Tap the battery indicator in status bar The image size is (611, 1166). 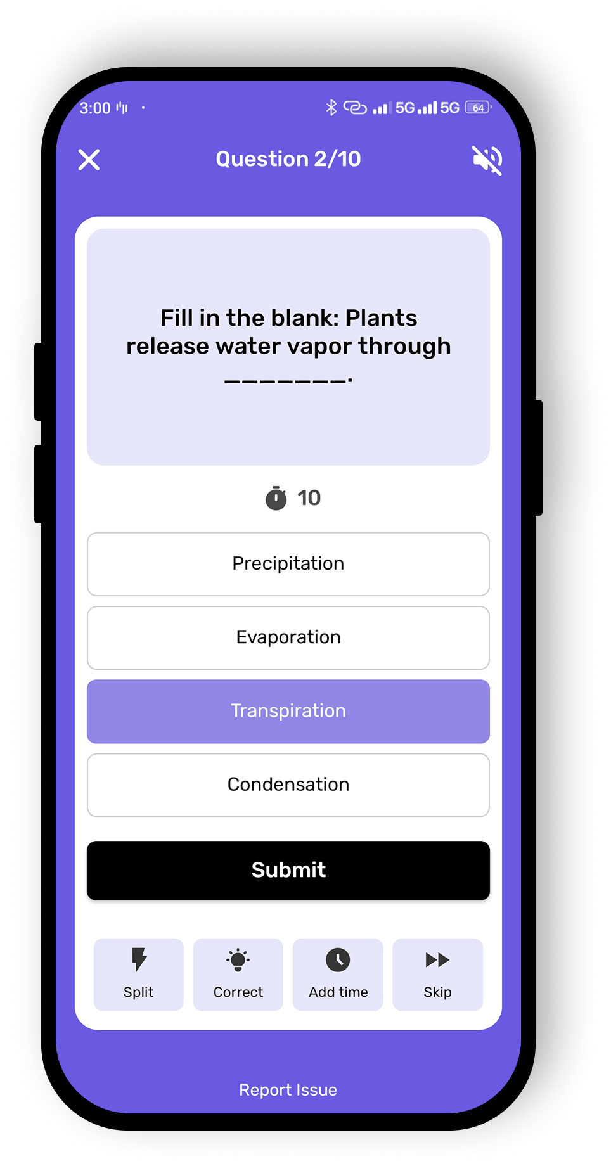pyautogui.click(x=478, y=108)
